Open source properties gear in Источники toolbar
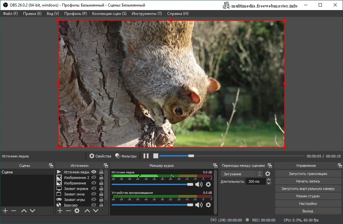 [77, 211]
